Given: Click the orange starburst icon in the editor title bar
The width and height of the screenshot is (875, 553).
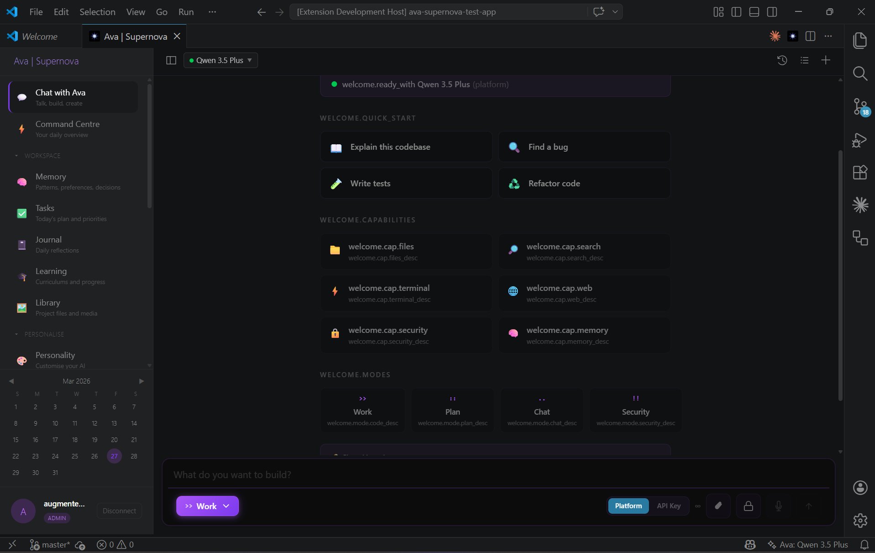Looking at the screenshot, I should [x=775, y=36].
